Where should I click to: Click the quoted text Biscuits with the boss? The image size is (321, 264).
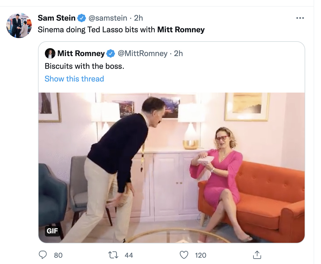84,66
